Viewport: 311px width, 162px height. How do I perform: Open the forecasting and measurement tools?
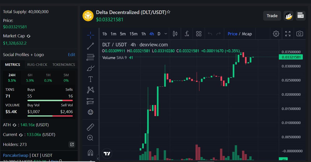90,101
